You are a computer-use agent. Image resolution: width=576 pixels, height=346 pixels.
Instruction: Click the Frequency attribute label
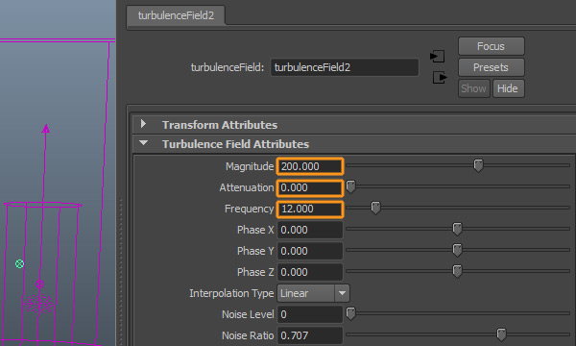[249, 209]
